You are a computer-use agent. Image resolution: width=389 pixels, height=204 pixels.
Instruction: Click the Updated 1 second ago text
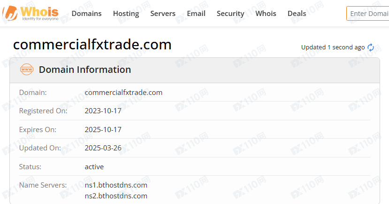[333, 47]
